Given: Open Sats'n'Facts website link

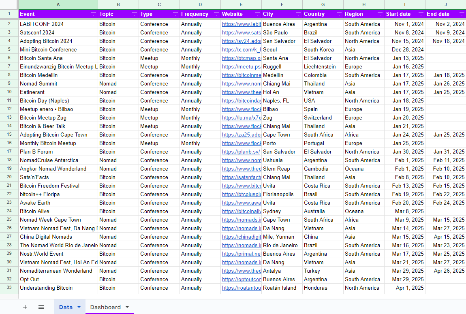Looking at the screenshot, I should [242, 177].
